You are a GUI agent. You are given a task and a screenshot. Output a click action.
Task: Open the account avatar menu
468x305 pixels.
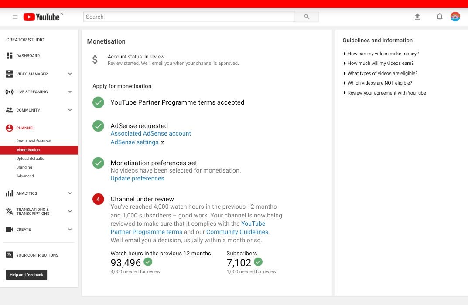pyautogui.click(x=455, y=17)
